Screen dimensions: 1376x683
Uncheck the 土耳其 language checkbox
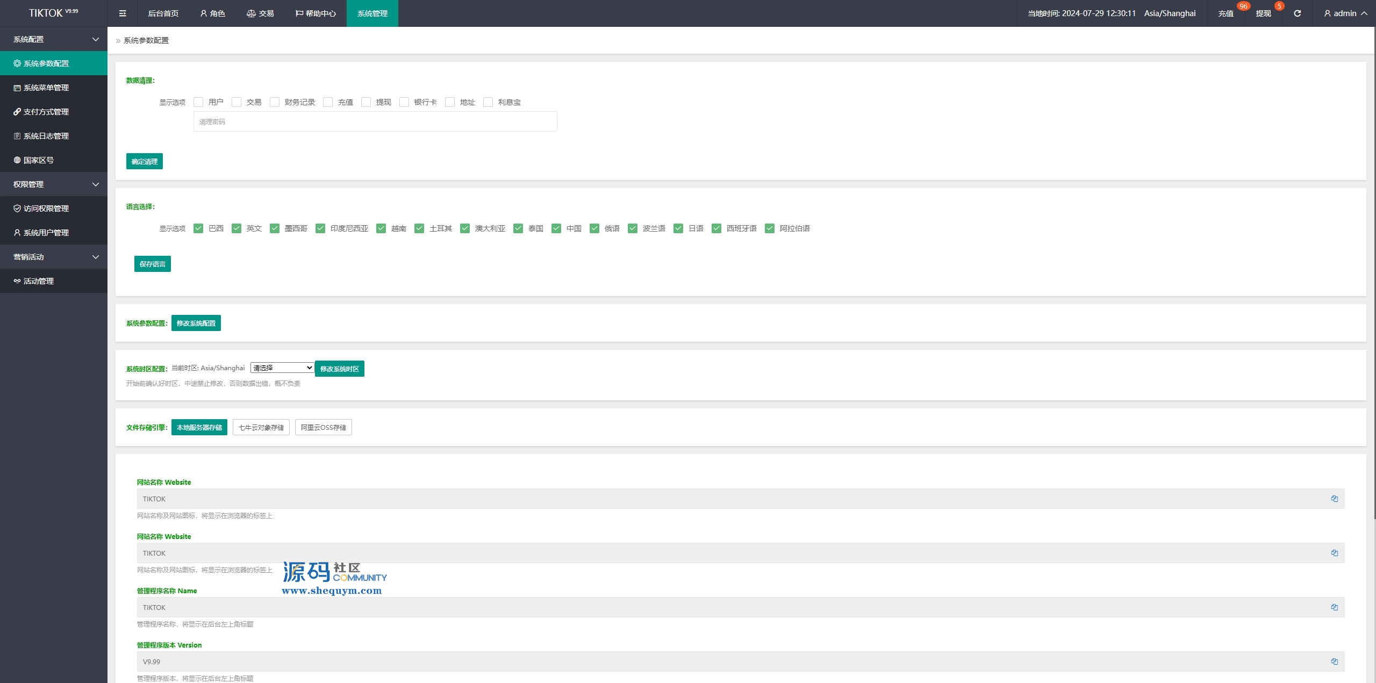tap(419, 228)
